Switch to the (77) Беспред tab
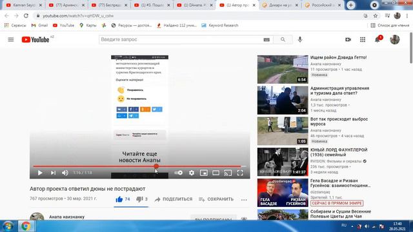 pos(109,5)
